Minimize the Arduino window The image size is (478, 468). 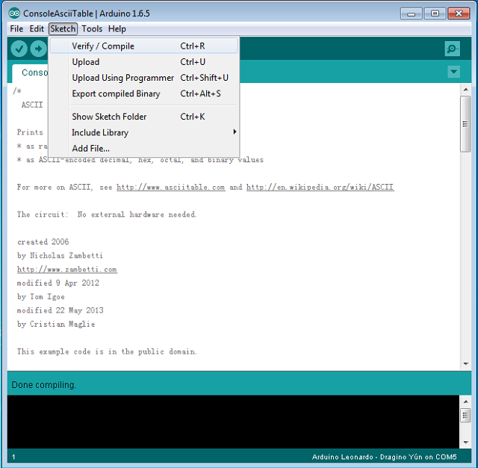[411, 13]
